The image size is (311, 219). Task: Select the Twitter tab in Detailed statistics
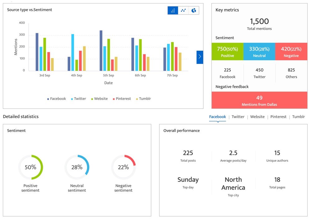238,117
